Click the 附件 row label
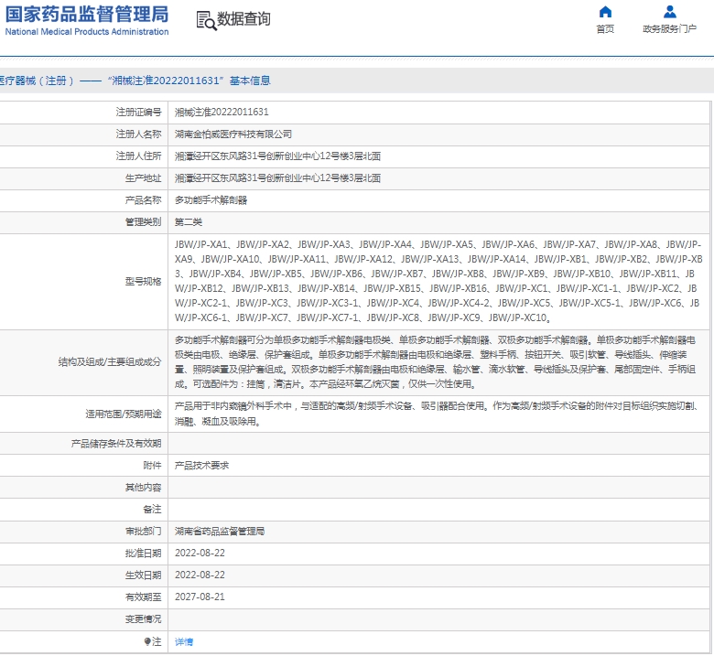 152,466
